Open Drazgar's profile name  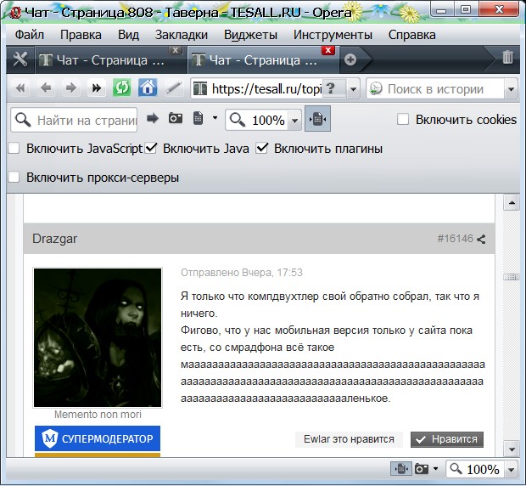54,239
